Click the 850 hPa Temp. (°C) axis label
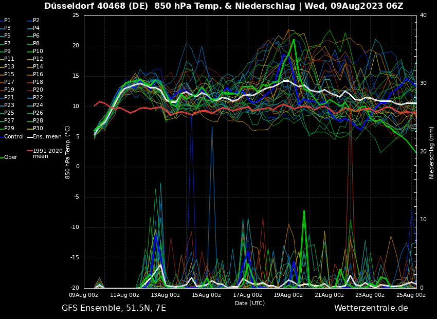This screenshot has height=319, width=437. click(68, 152)
